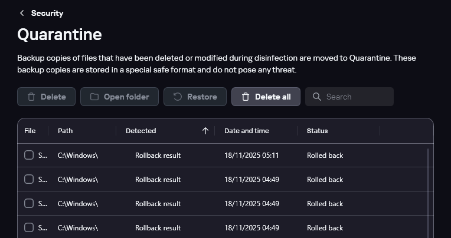Viewport: 451px width, 238px height.
Task: Toggle the sort arrow in Detected column
Action: pos(205,131)
